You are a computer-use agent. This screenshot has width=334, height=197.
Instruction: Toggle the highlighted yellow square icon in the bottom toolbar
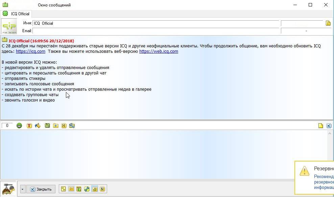95,189
